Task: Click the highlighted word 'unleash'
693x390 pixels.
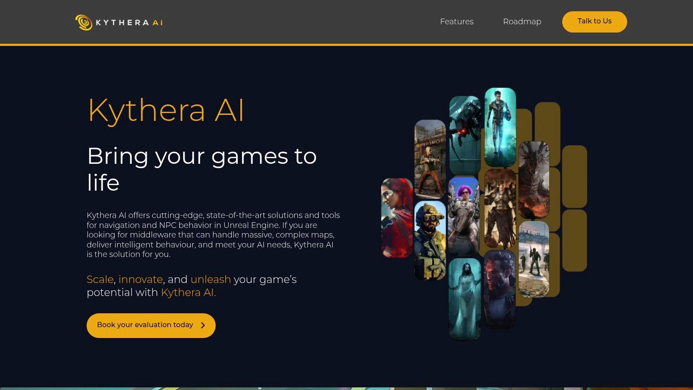Action: pos(210,279)
